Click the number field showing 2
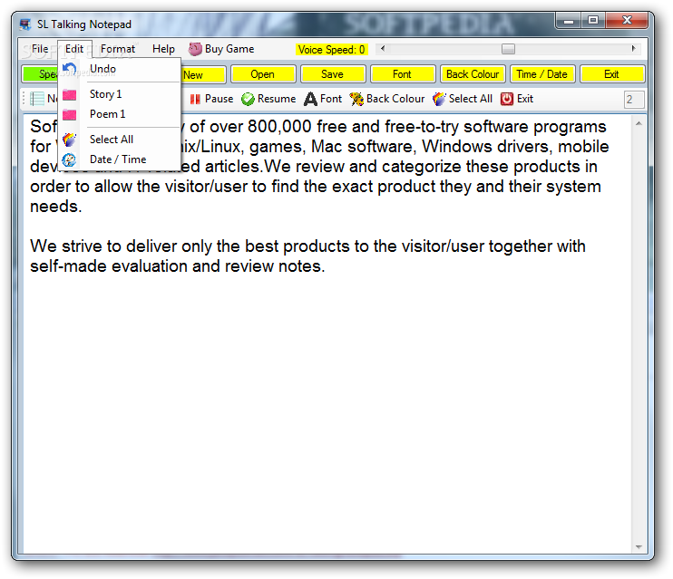The image size is (673, 579). 634,100
